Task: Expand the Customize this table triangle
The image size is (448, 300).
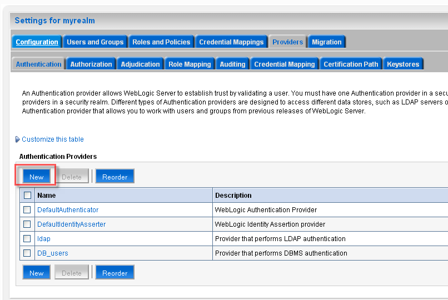Action: click(x=17, y=139)
